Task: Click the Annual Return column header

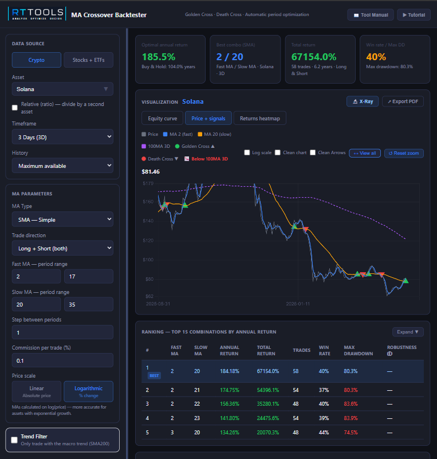Action: [229, 350]
